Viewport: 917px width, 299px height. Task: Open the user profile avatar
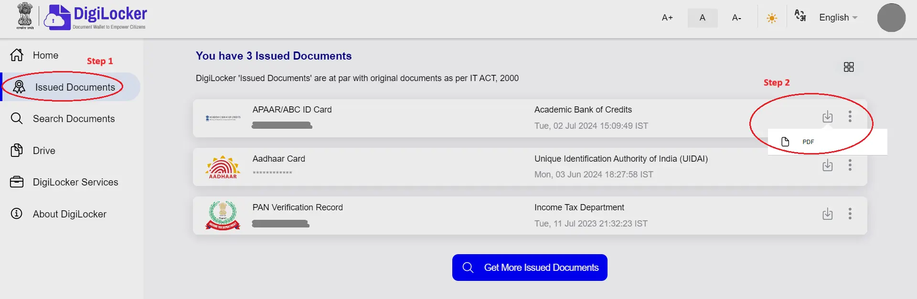pos(891,18)
